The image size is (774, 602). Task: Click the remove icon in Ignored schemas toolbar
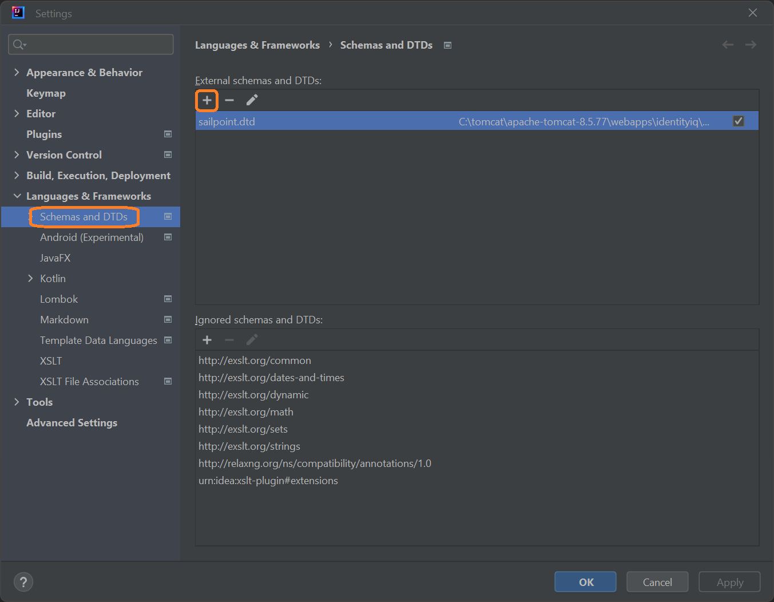[x=229, y=340]
